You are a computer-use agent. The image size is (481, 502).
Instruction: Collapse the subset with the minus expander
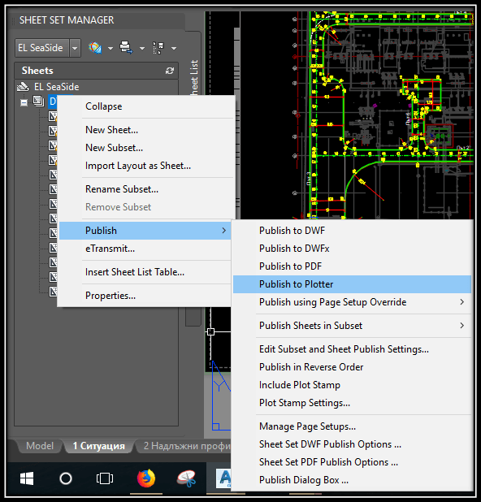(24, 102)
